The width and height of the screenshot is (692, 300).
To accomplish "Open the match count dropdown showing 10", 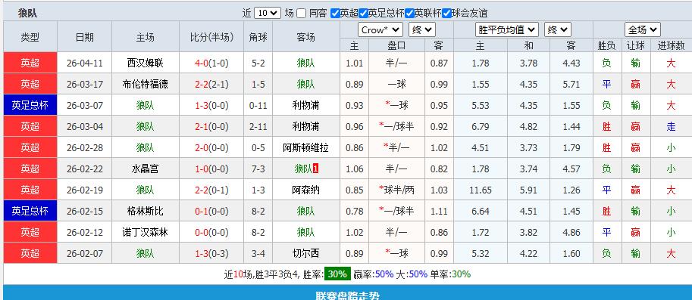I will (267, 13).
